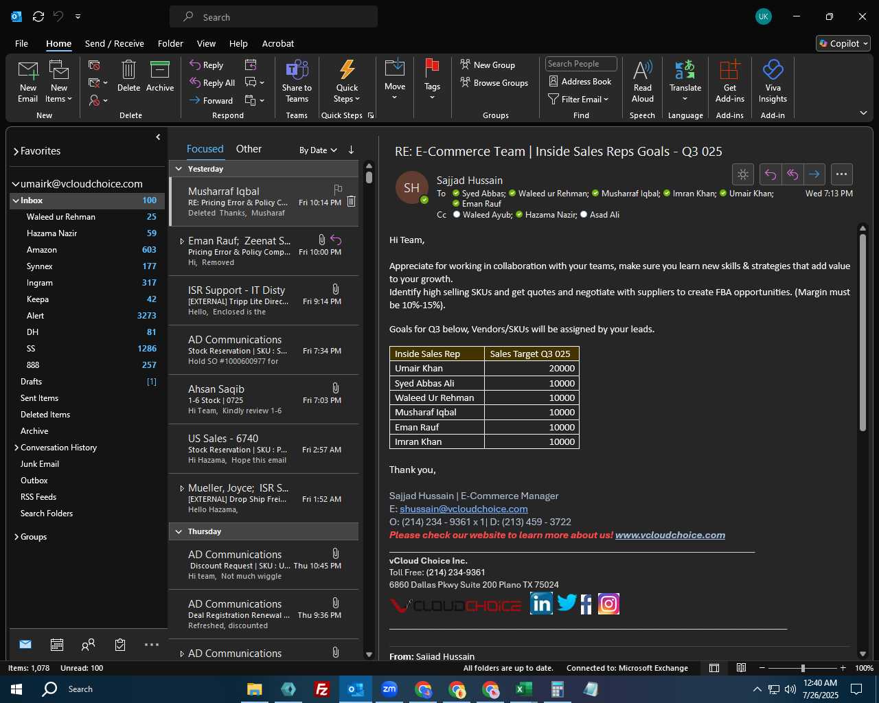Image resolution: width=879 pixels, height=703 pixels.
Task: Click Browse Groups button
Action: pyautogui.click(x=494, y=82)
